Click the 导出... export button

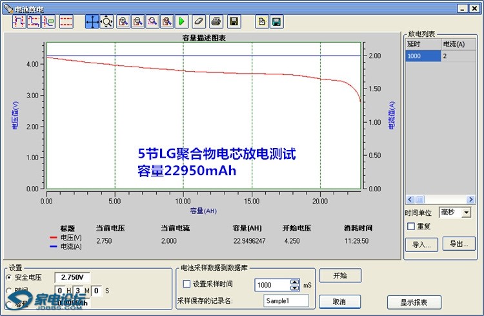tap(459, 244)
